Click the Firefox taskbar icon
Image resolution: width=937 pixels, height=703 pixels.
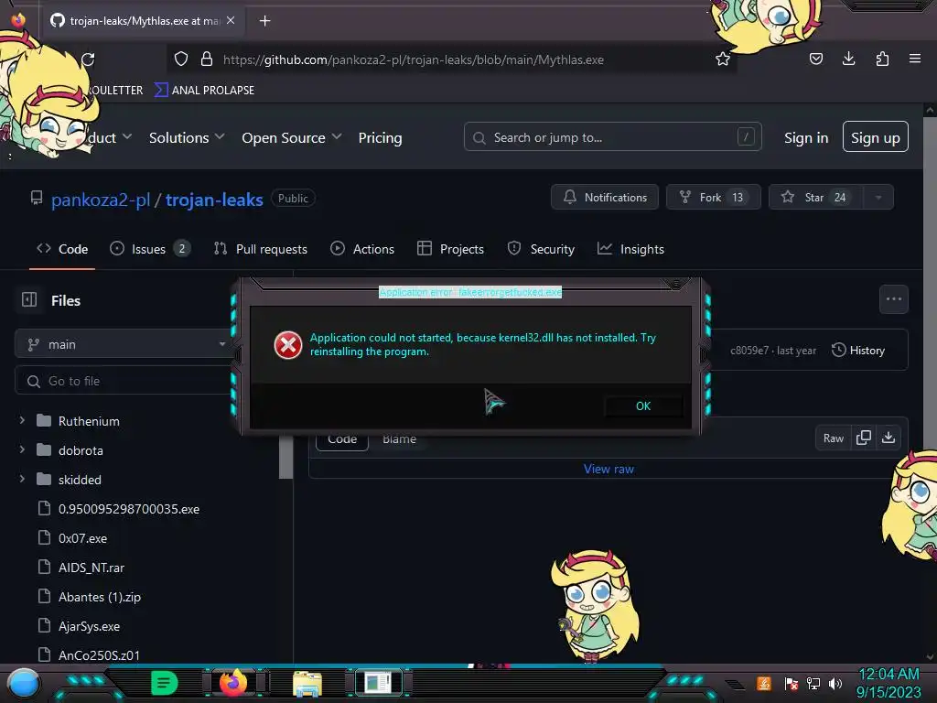233,682
